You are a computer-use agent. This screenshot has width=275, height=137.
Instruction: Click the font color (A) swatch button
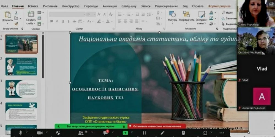point(108,21)
